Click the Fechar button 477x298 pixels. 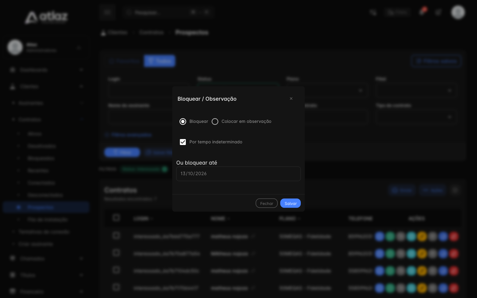[x=267, y=203]
